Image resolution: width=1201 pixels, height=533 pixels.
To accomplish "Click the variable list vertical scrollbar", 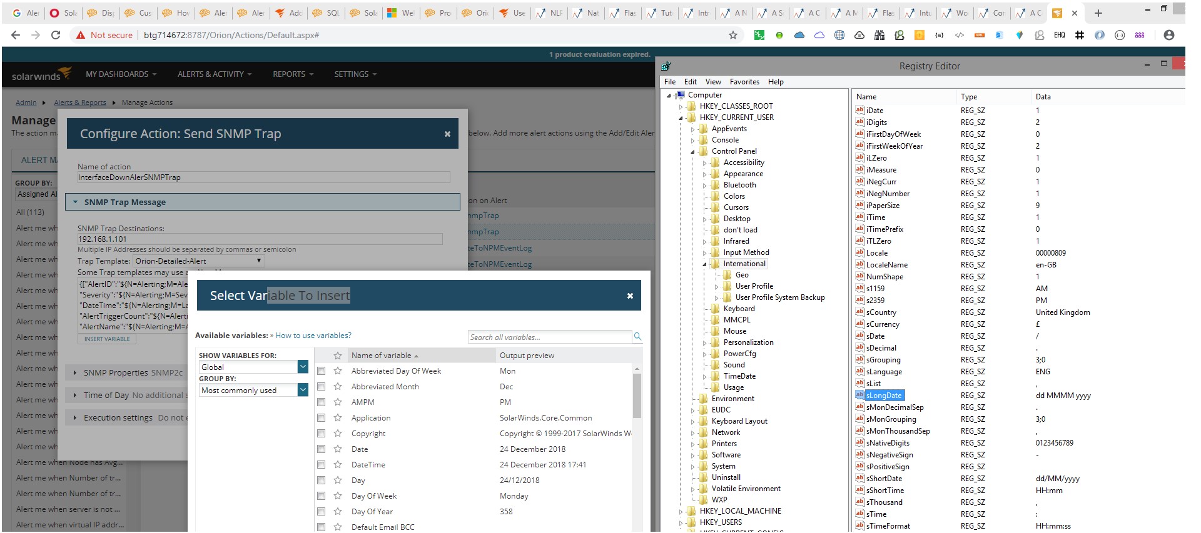I will pyautogui.click(x=637, y=395).
